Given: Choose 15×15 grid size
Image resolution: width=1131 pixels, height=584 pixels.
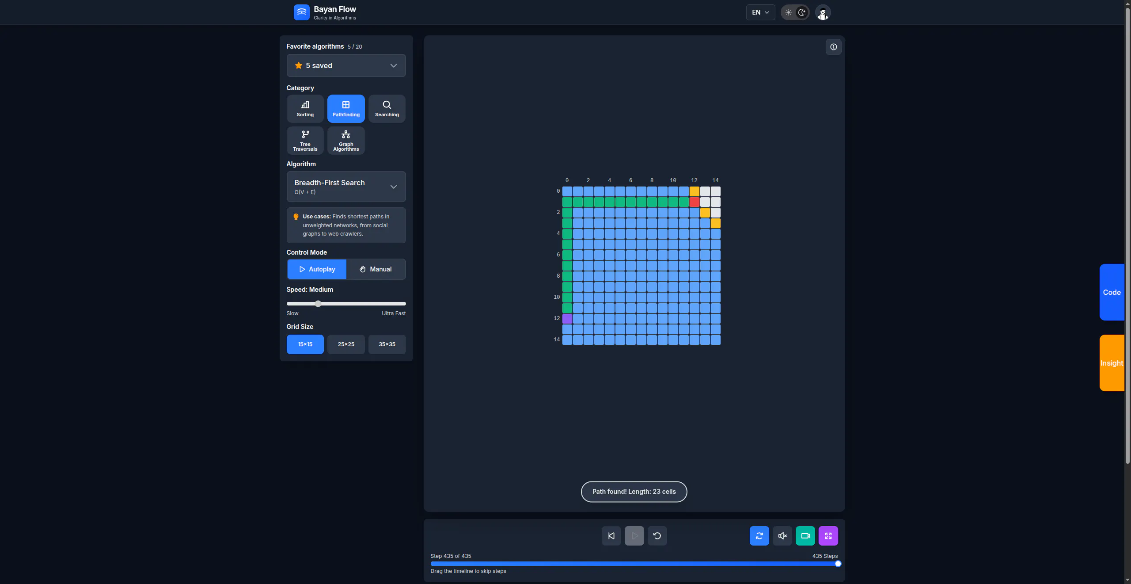Looking at the screenshot, I should (x=305, y=344).
